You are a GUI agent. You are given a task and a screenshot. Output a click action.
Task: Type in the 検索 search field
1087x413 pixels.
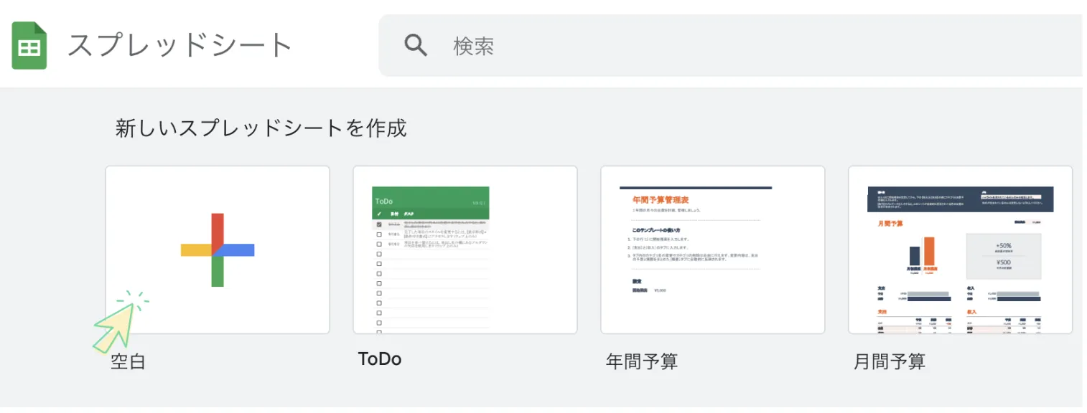718,46
